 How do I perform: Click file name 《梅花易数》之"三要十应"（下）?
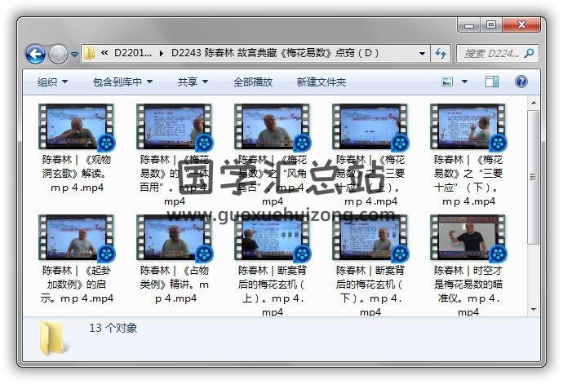tap(468, 180)
